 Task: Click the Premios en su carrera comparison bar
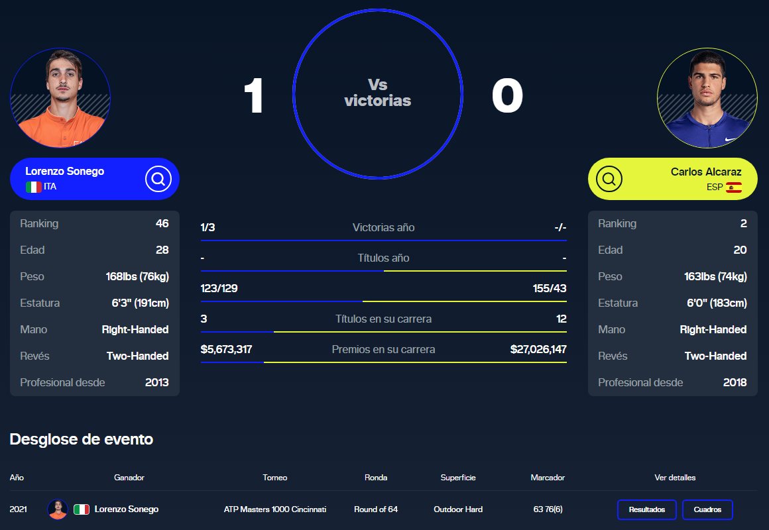coord(384,362)
